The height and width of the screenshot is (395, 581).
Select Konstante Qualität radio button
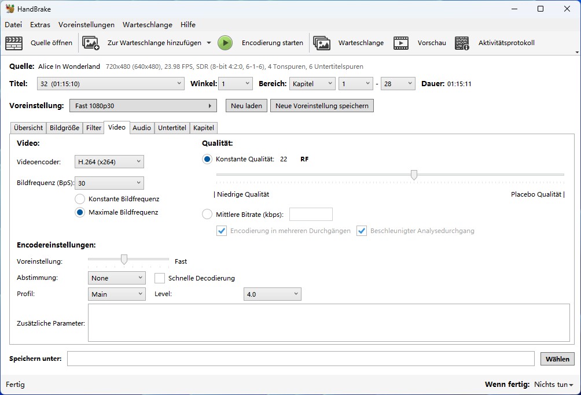click(207, 159)
